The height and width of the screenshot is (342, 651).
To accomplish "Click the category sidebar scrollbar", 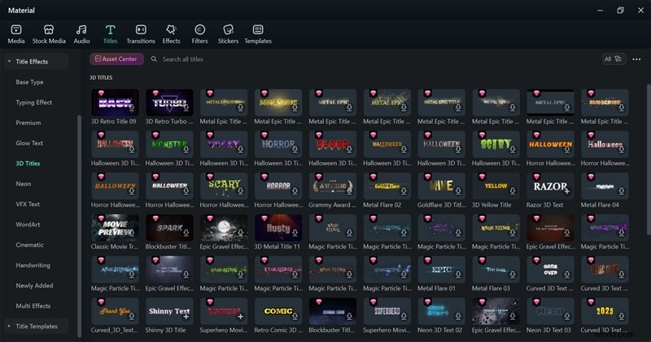I will click(x=79, y=226).
